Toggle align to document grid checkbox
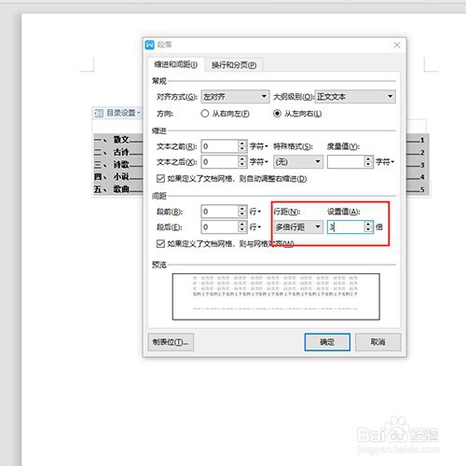This screenshot has width=466, height=466. [160, 243]
